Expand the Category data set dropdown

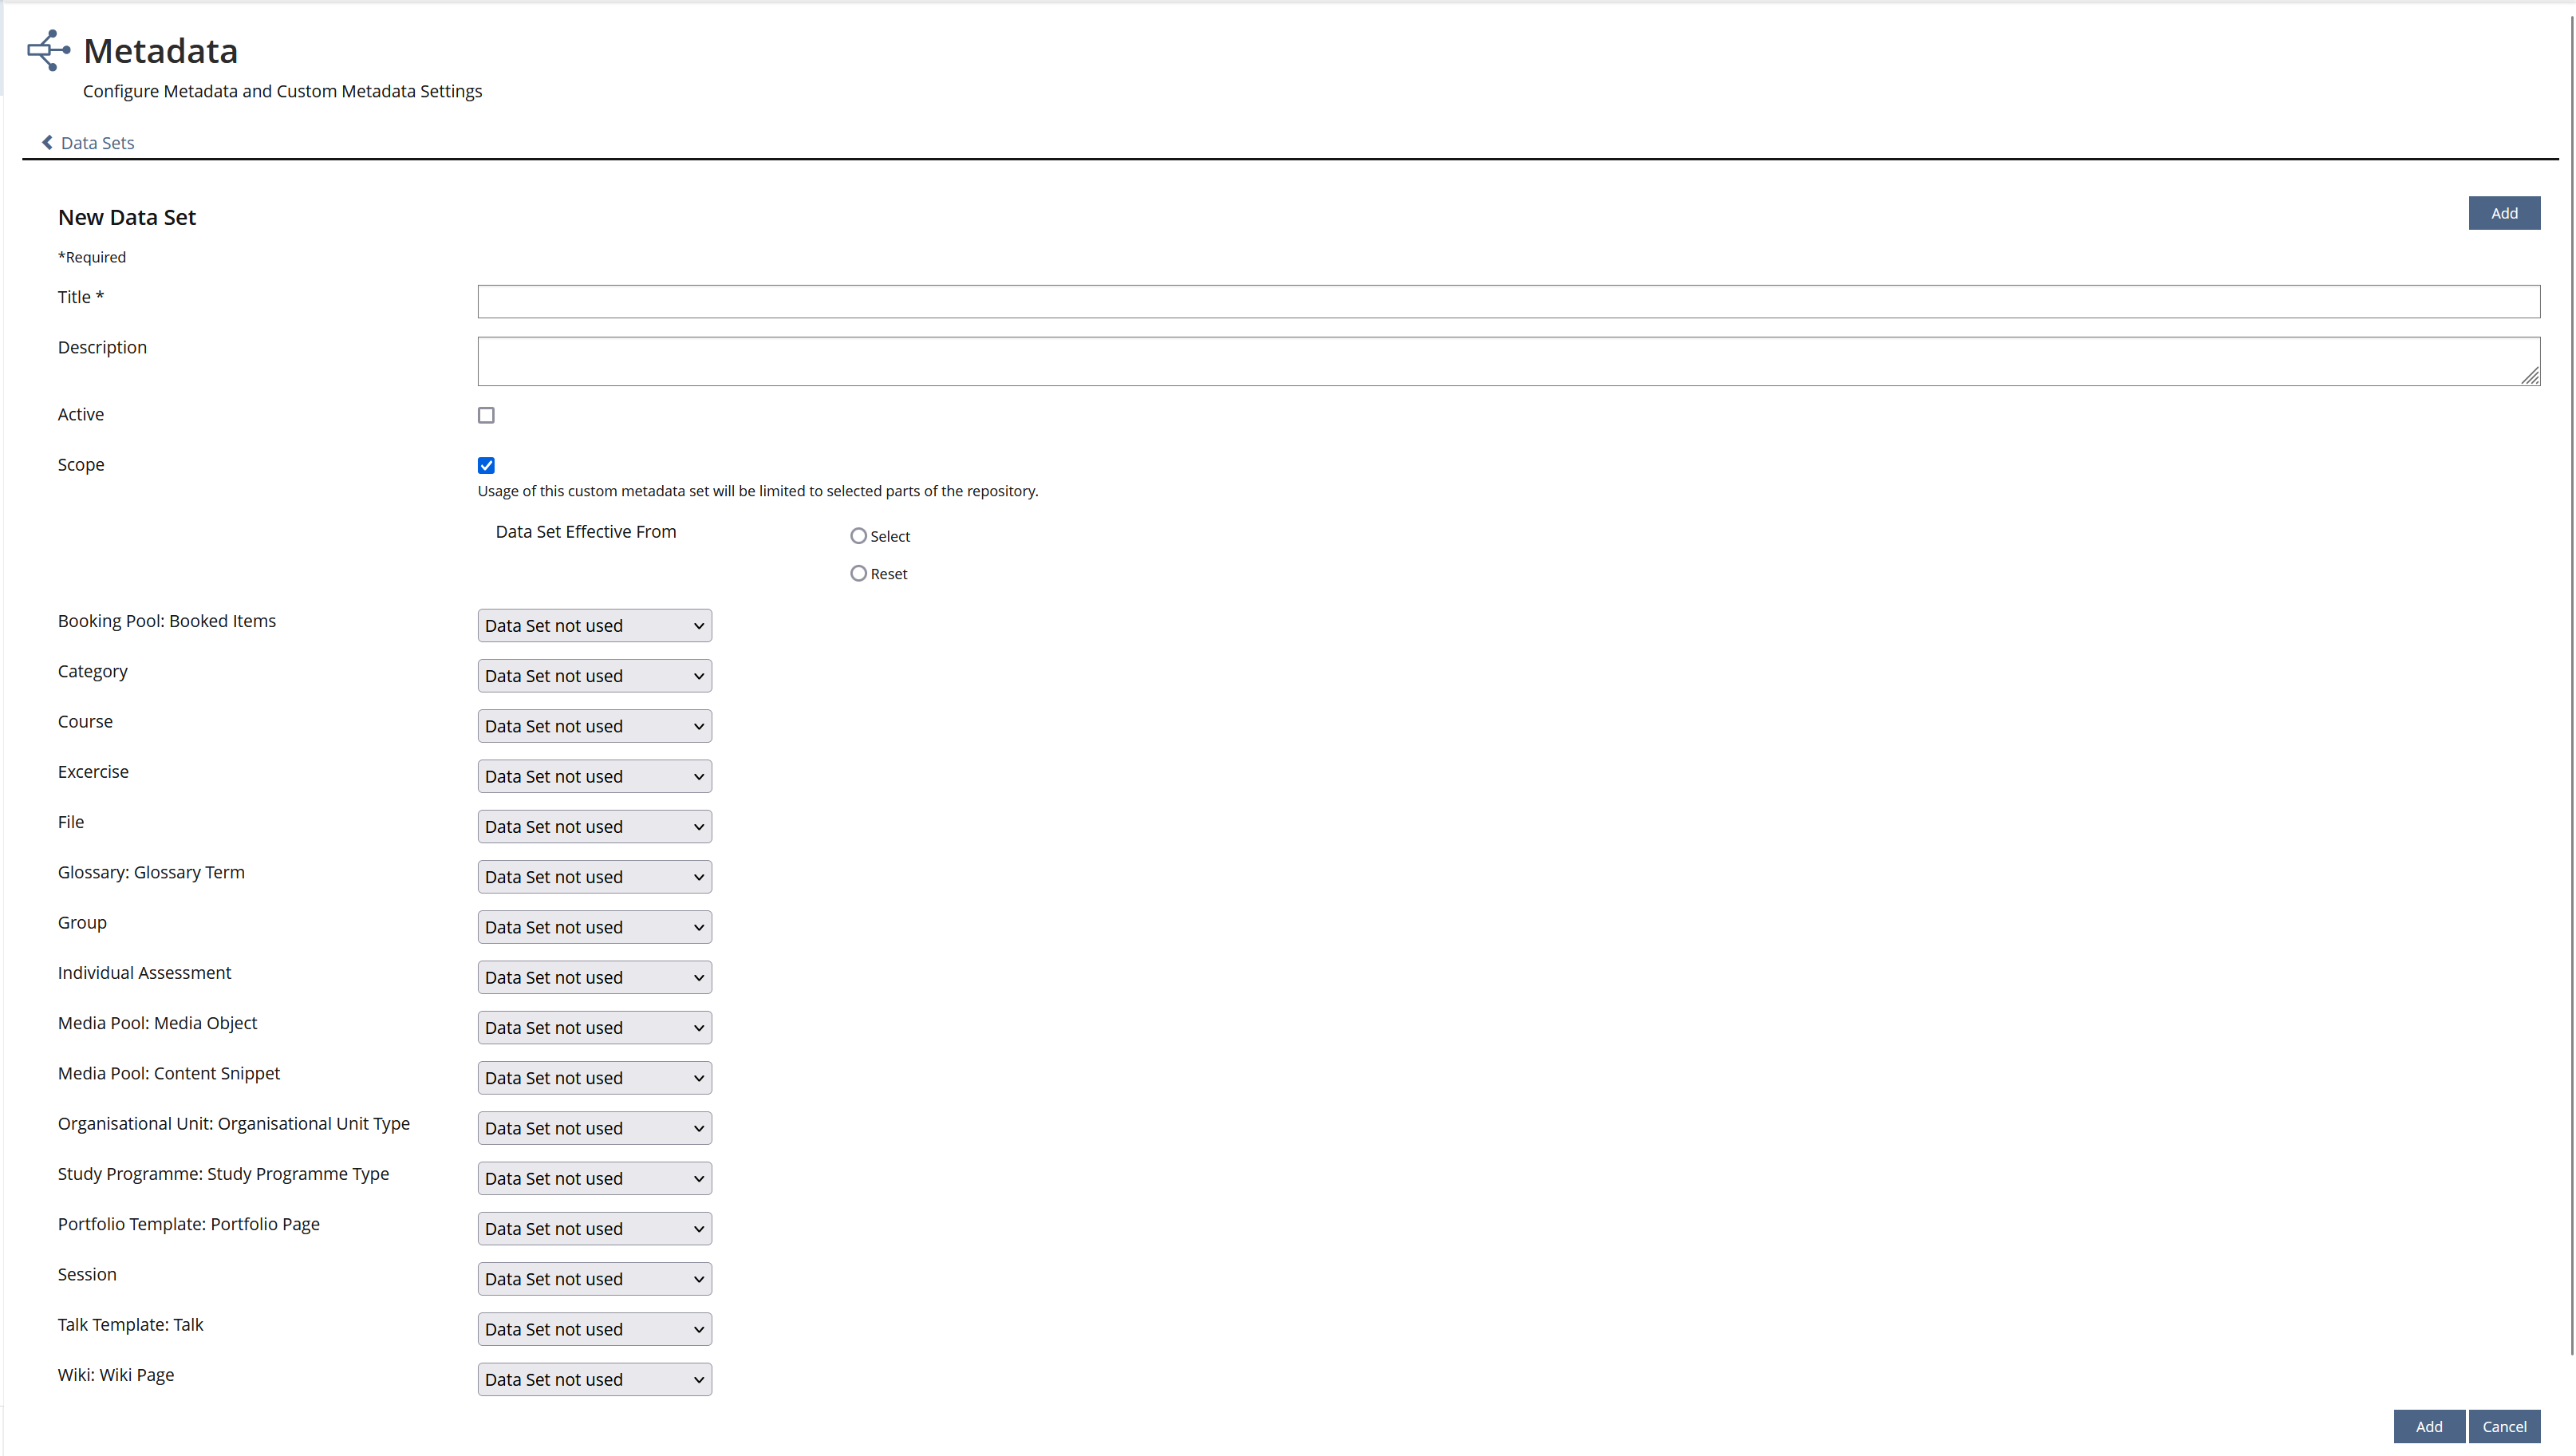(x=594, y=676)
